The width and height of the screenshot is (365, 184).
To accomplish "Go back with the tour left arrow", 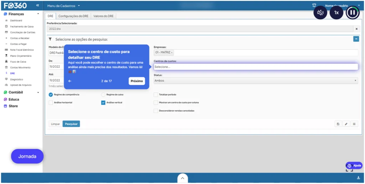I will pos(70,81).
